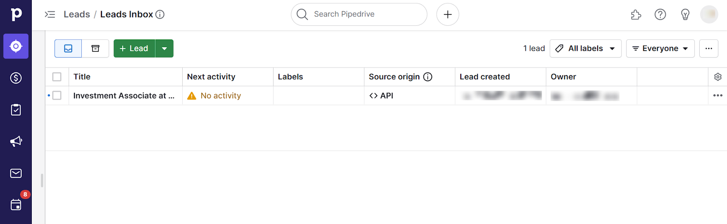Screen dimensions: 727x224
Task: Open the Everyone owner filter dropdown
Action: 660,49
